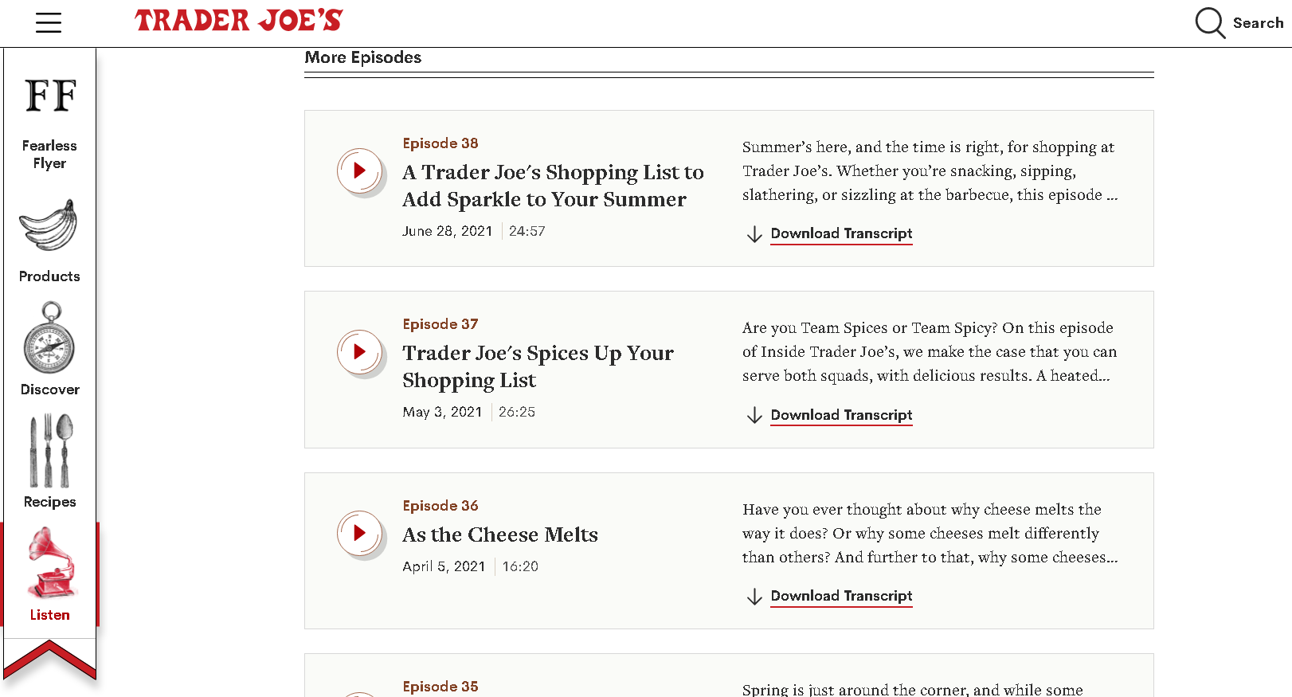The width and height of the screenshot is (1292, 697).
Task: Open 'Trader Joe's Spices Up Your Shopping List' title
Action: click(x=538, y=366)
